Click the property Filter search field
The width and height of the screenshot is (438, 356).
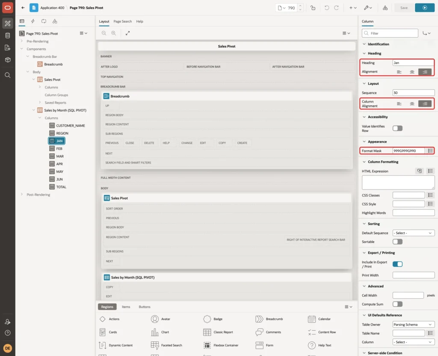tap(390, 33)
